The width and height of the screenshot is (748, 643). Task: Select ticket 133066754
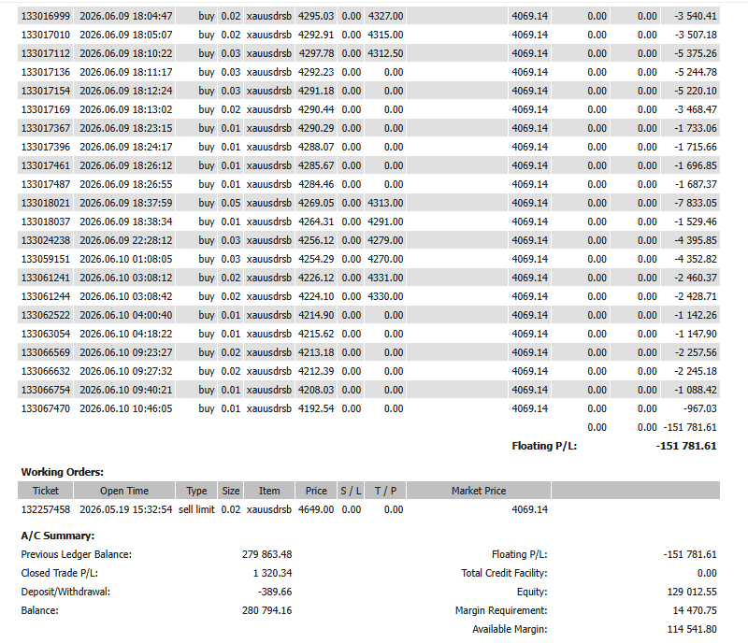[x=45, y=390]
